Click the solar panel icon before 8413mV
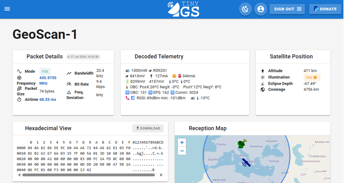Image resolution: width=344 pixels, height=183 pixels. [x=127, y=76]
